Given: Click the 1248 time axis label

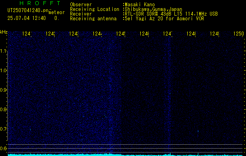Looking at the screenshot, I should click(191, 34).
